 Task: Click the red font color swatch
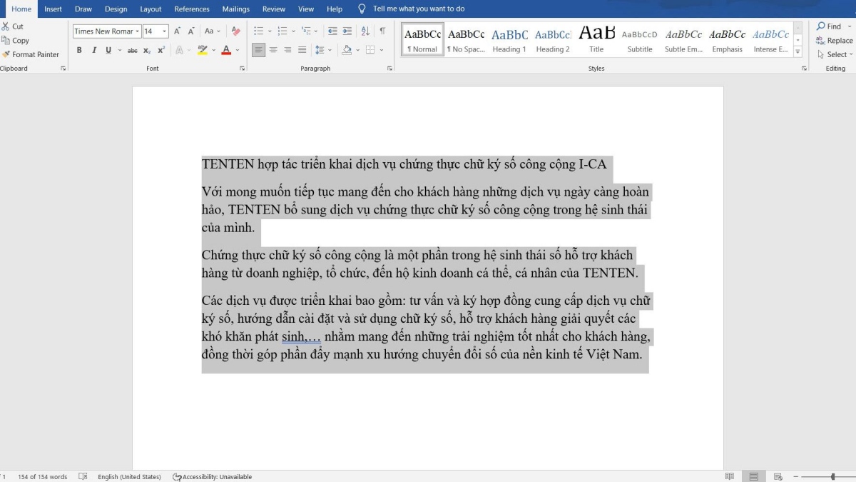click(x=226, y=50)
